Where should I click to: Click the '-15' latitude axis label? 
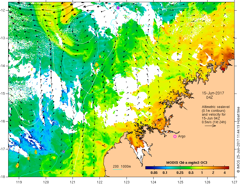coord(3,94)
